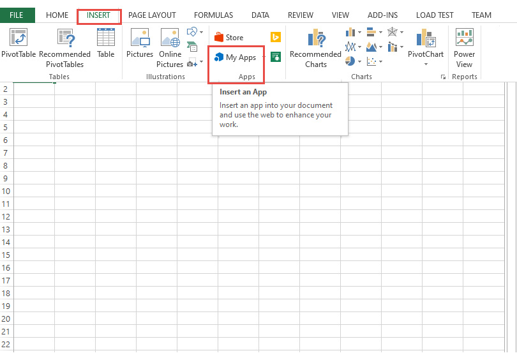Image resolution: width=517 pixels, height=360 pixels.
Task: Select row header 16
Action: tap(6, 267)
